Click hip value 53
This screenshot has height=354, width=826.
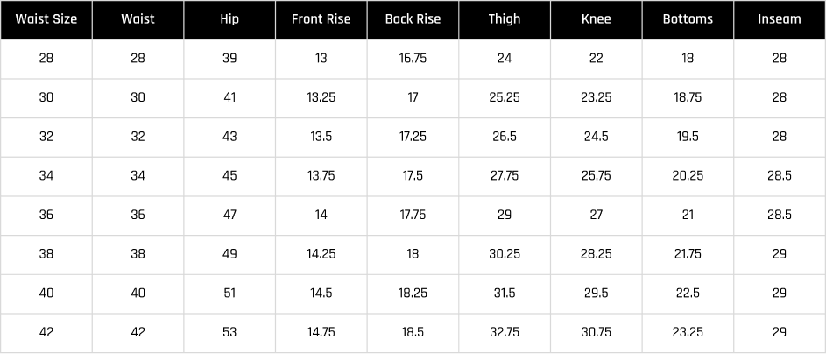click(229, 332)
